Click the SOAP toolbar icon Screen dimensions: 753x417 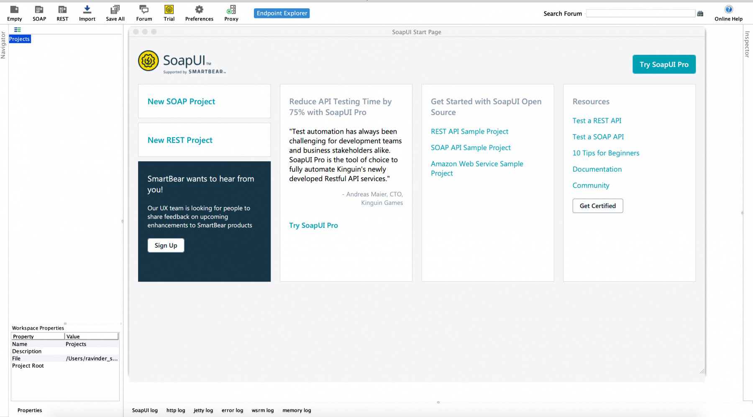39,13
